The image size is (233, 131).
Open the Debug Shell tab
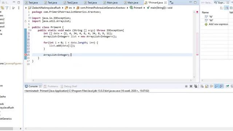69,86
